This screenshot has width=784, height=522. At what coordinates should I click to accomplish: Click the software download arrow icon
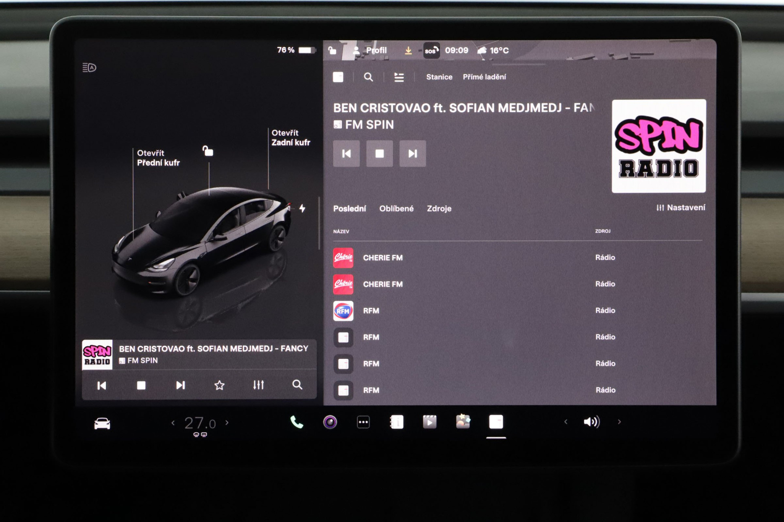408,50
